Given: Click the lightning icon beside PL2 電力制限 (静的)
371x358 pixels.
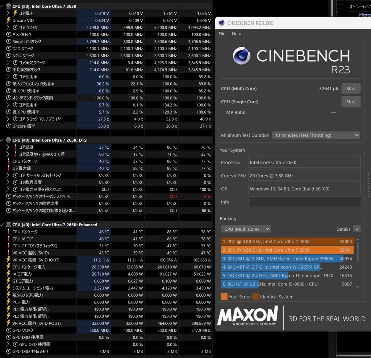Looking at the screenshot, I should coord(8,316).
